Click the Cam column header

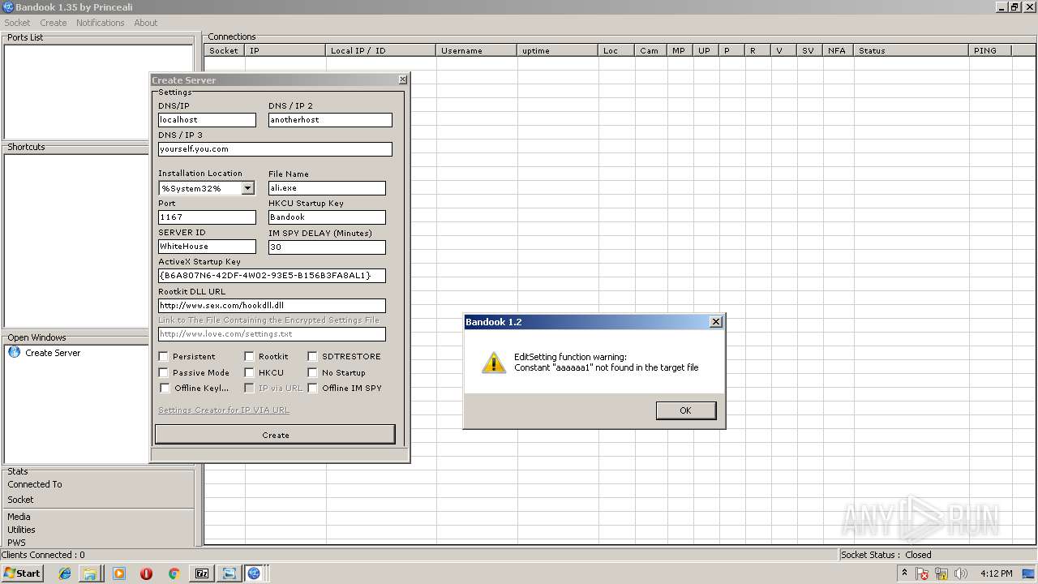(652, 50)
